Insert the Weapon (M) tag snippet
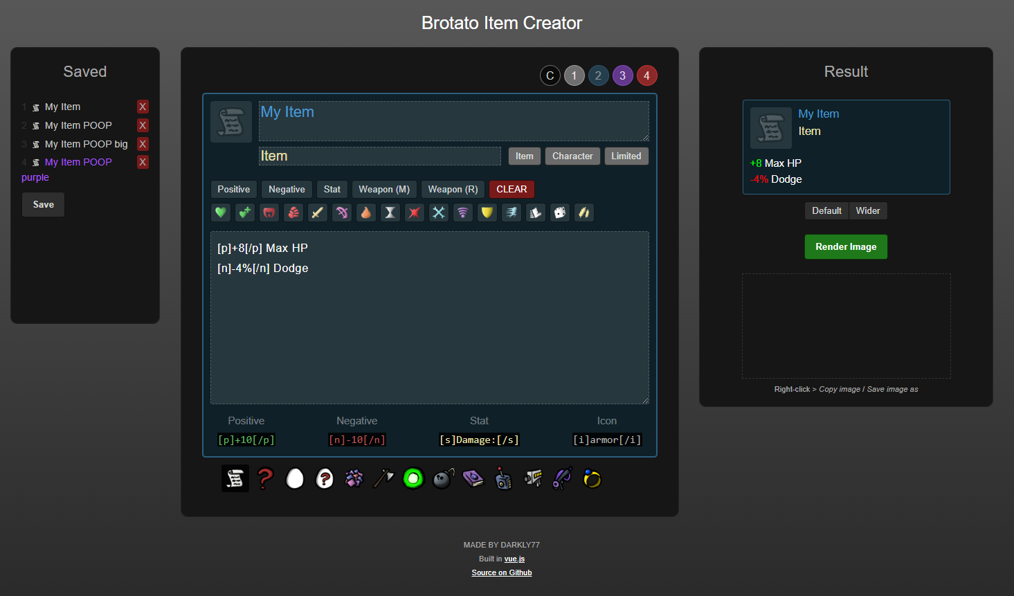This screenshot has width=1014, height=596. [x=384, y=189]
